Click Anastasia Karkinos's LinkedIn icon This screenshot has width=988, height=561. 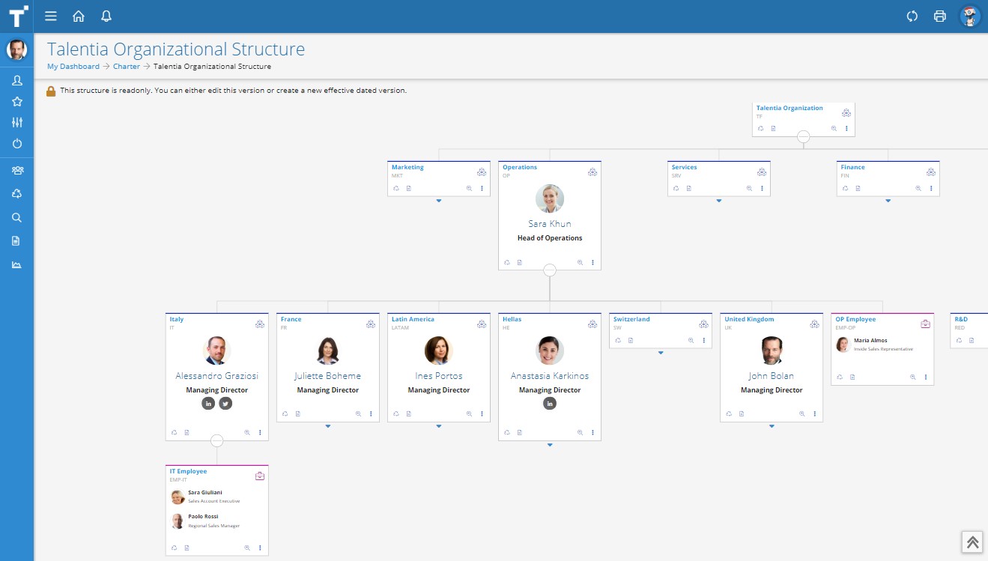click(x=550, y=404)
